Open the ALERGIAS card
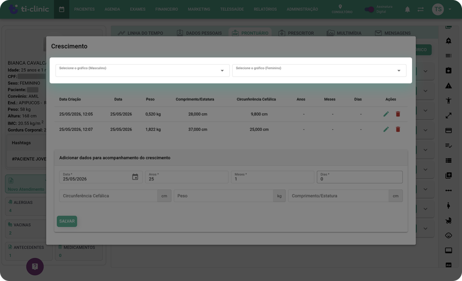The image size is (462, 281). 26,206
